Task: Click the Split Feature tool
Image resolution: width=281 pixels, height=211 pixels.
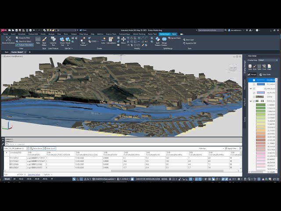Action: tap(158, 41)
